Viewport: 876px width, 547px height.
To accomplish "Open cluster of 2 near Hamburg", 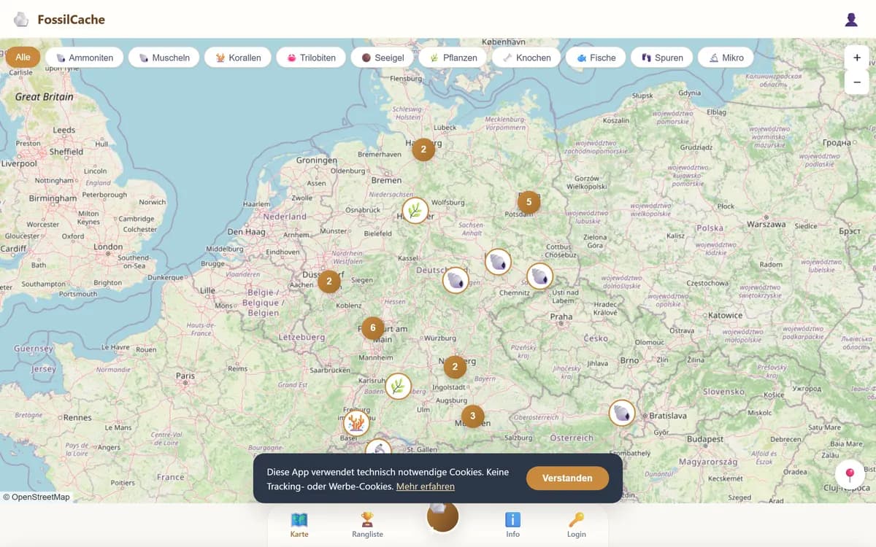I will click(x=423, y=149).
